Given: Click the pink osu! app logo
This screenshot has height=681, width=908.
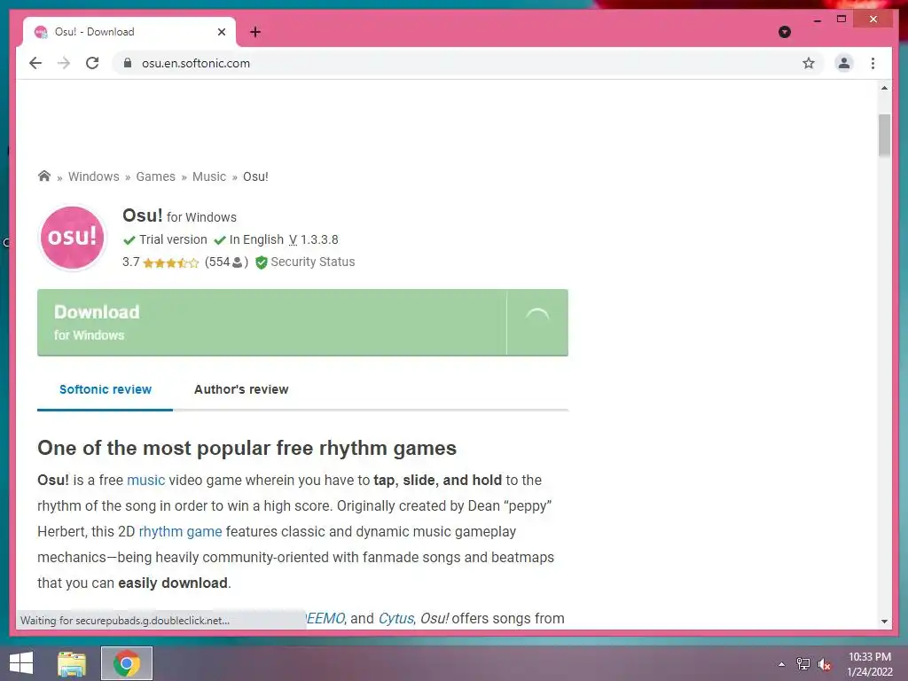Looking at the screenshot, I should pos(73,238).
